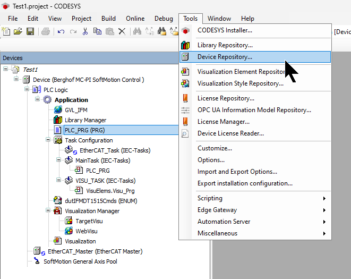Choose Device Repository... from Tools menu
The height and width of the screenshot is (279, 351).
tap(255, 57)
